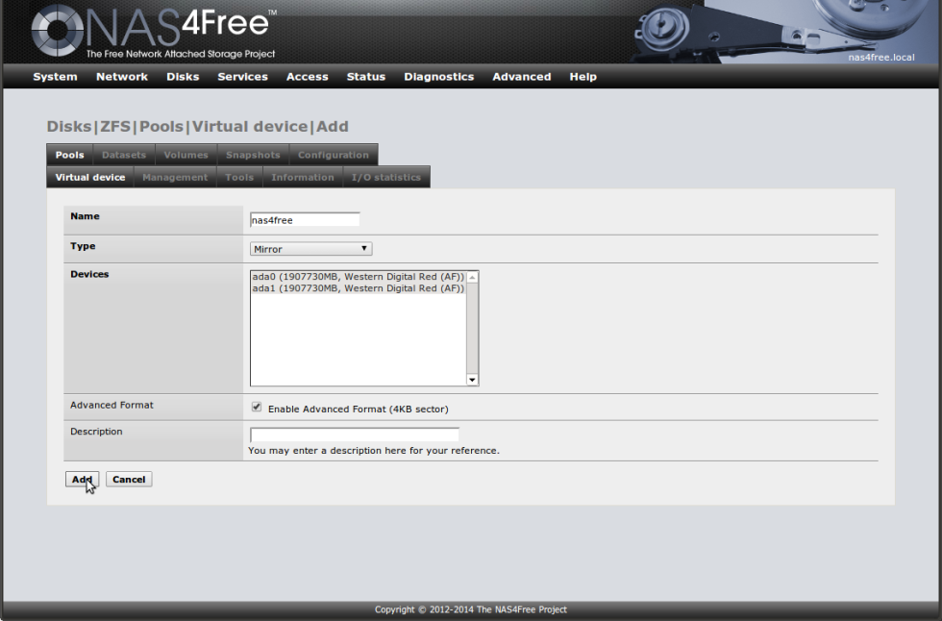942x621 pixels.
Task: Open the Disks menu
Action: [183, 76]
